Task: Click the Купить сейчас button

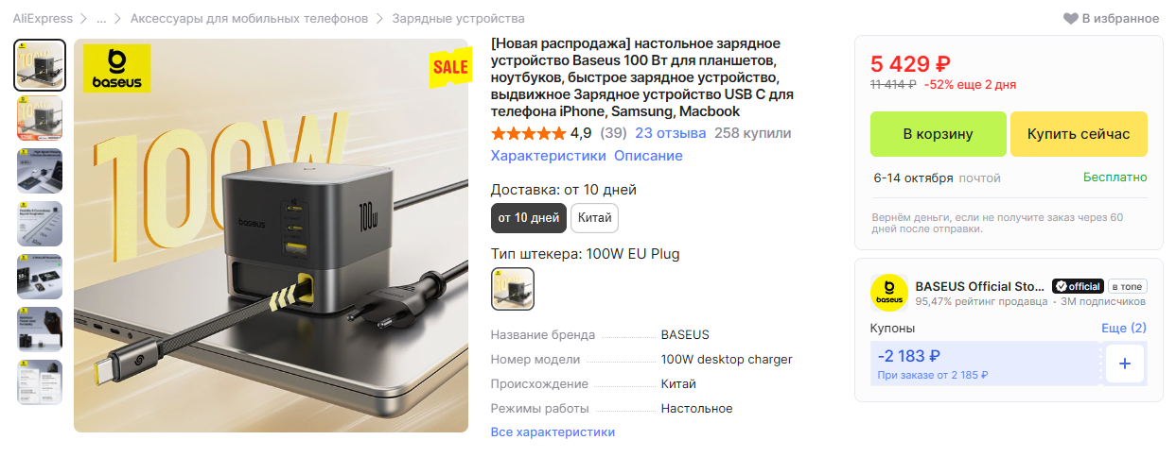Action: (1079, 134)
